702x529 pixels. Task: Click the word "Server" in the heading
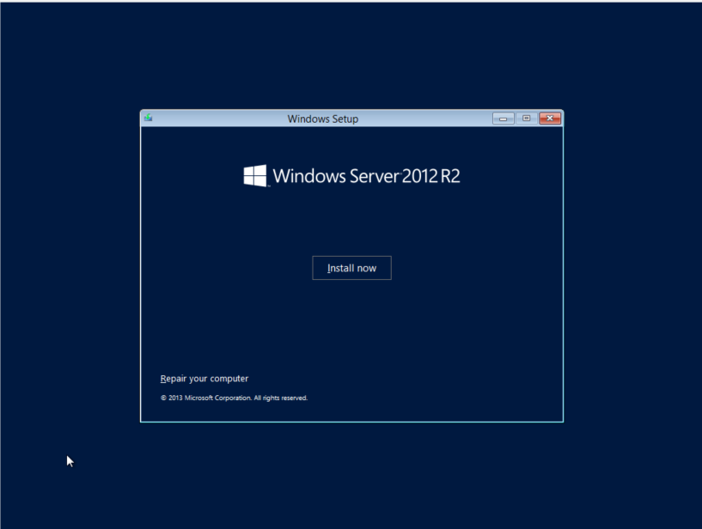click(371, 177)
